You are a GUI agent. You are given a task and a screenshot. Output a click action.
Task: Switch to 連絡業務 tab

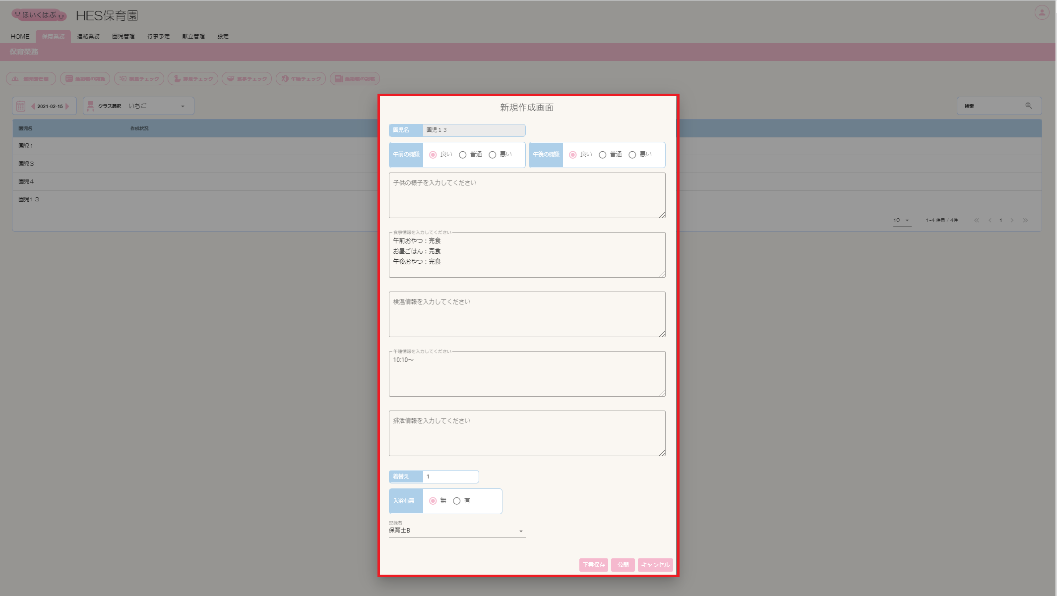[x=88, y=36]
